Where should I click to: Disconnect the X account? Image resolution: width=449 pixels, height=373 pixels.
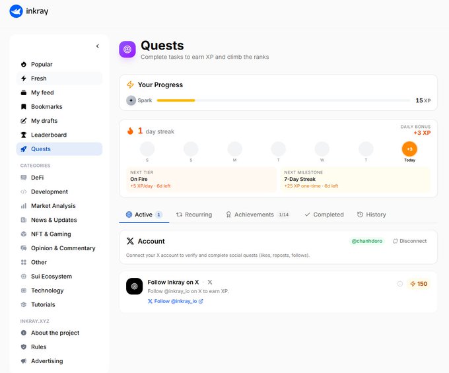(410, 241)
